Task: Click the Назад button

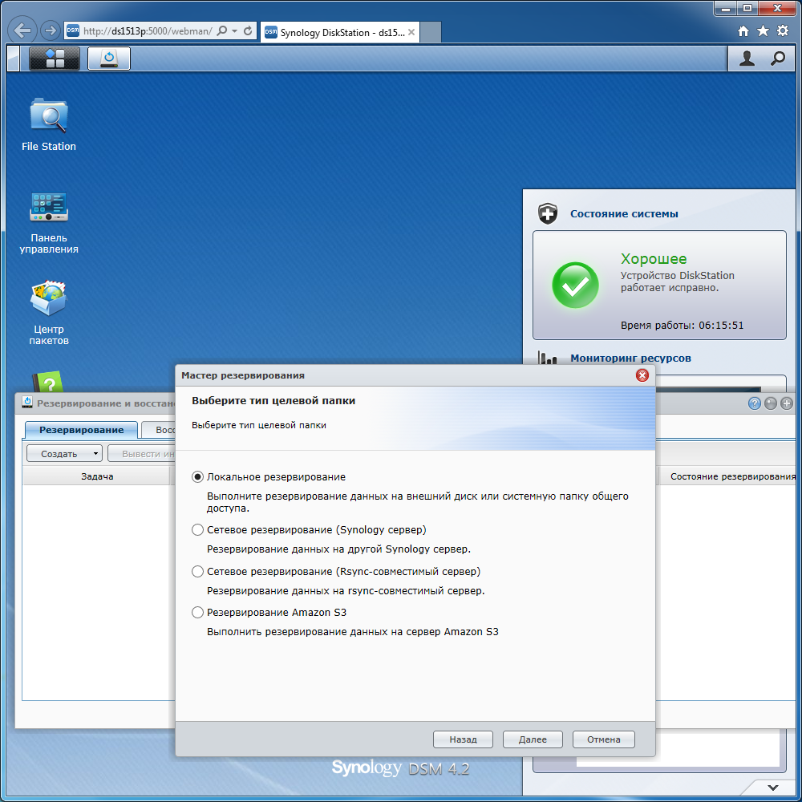Action: click(463, 739)
